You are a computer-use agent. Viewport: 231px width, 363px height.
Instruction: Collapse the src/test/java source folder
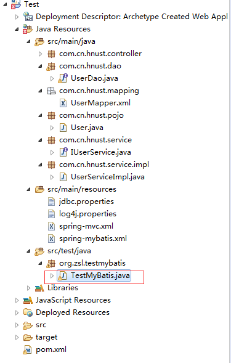pyautogui.click(x=28, y=251)
